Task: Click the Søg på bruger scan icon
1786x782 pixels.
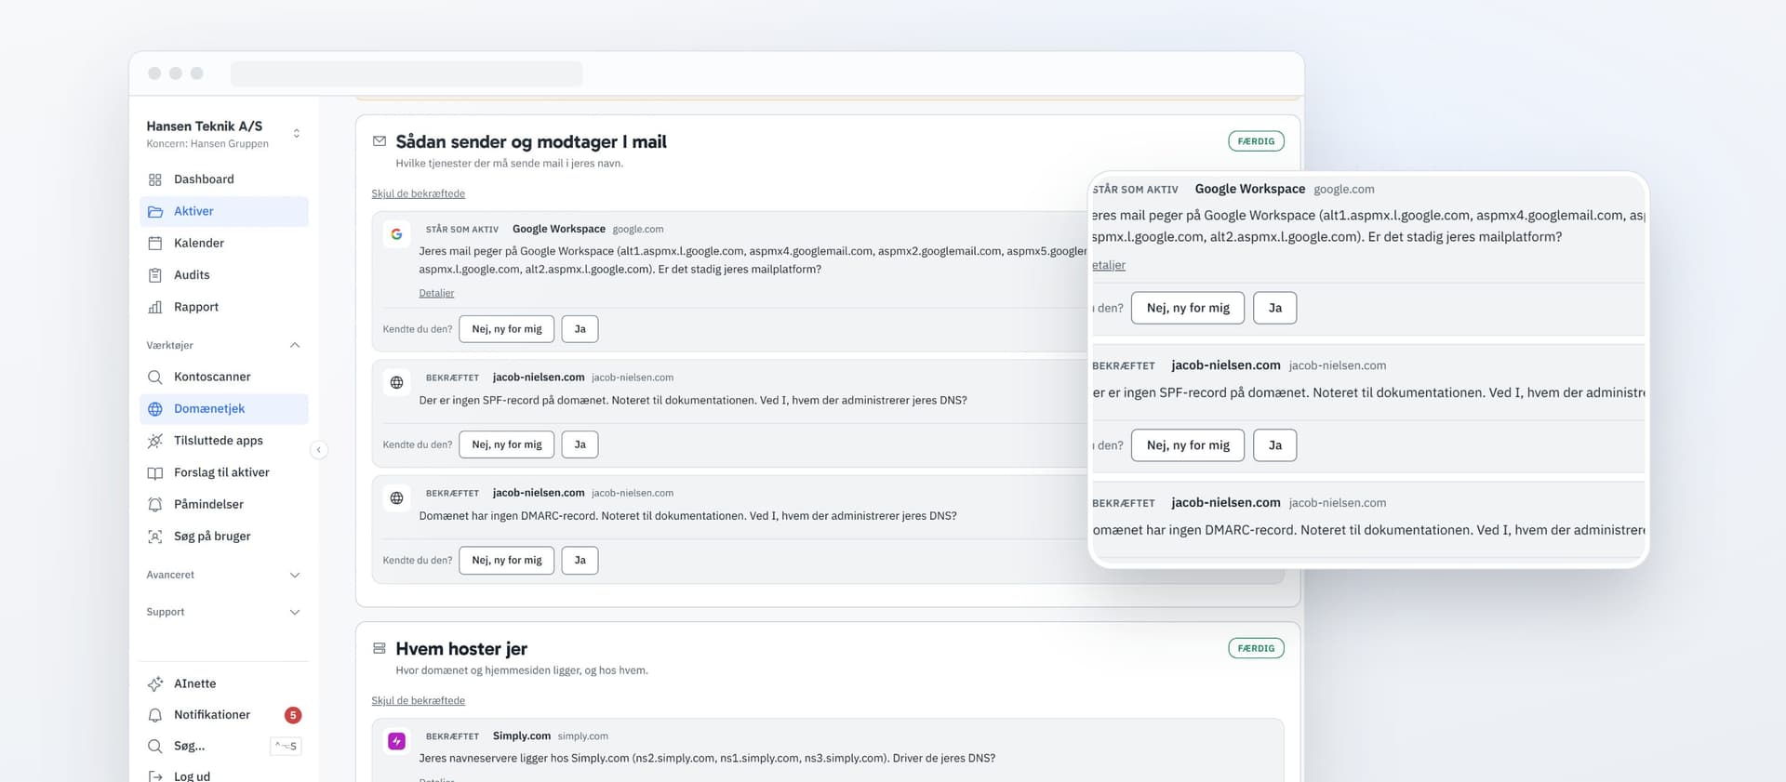Action: [x=155, y=537]
